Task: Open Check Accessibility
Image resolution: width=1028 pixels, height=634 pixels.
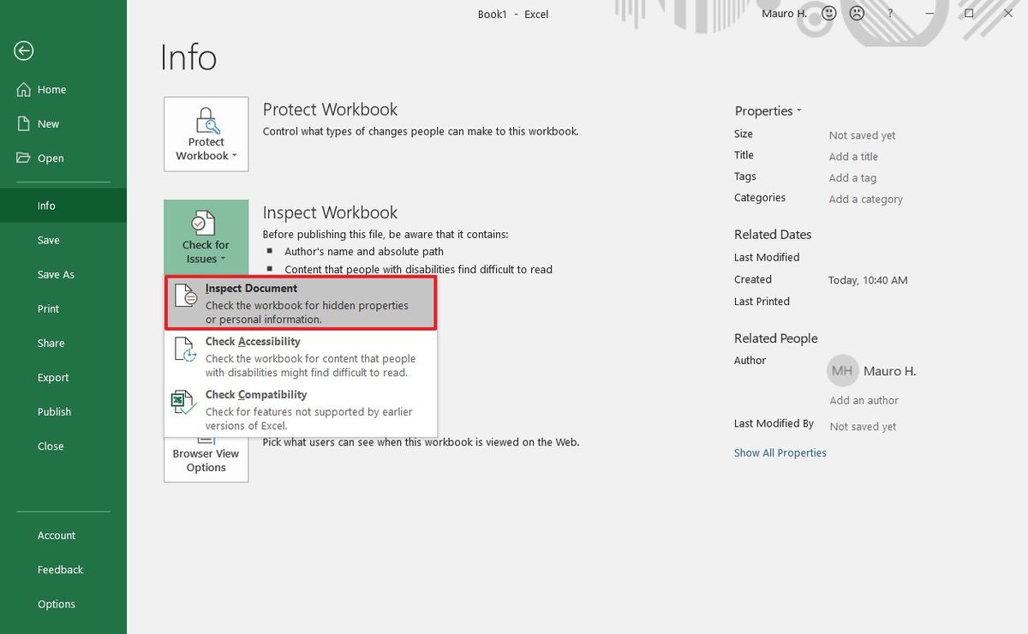Action: click(253, 341)
